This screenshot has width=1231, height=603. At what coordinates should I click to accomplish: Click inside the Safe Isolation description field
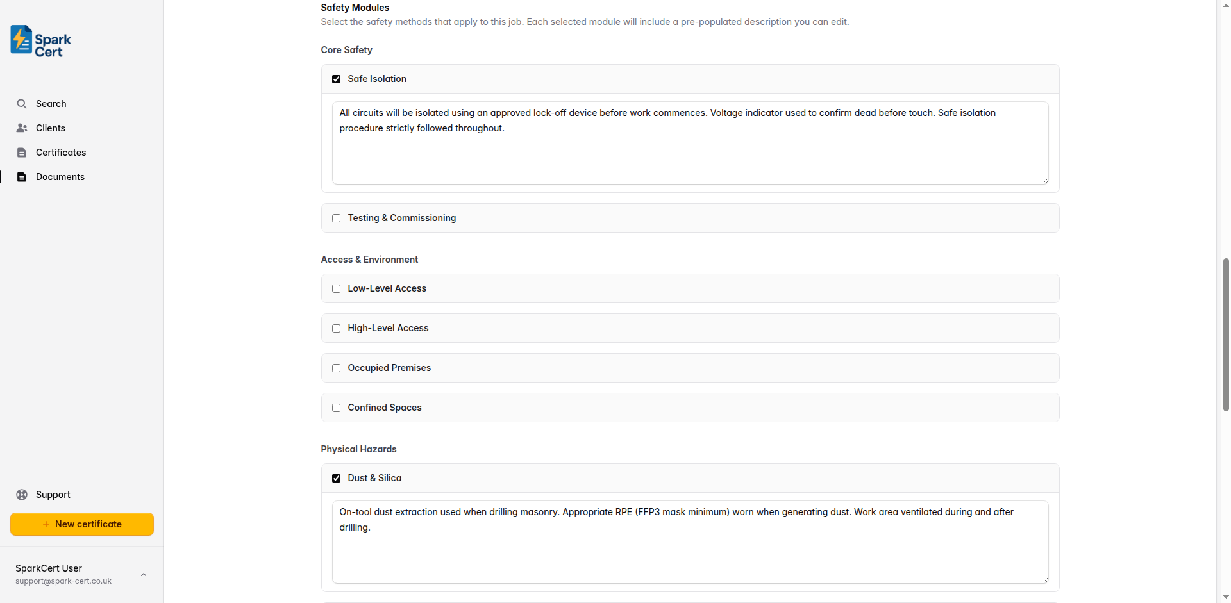click(689, 142)
